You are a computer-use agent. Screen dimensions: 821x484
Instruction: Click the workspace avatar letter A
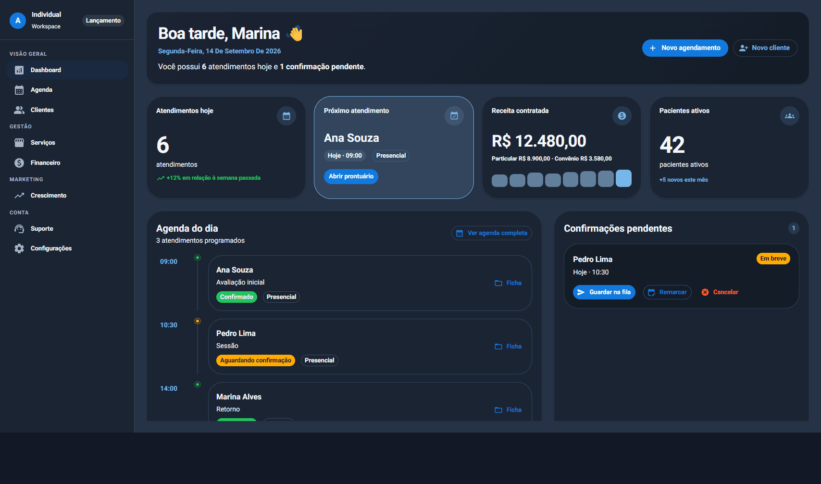pyautogui.click(x=18, y=21)
